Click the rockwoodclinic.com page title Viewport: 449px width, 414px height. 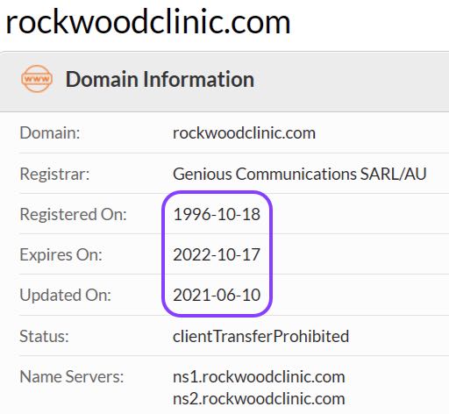[148, 22]
